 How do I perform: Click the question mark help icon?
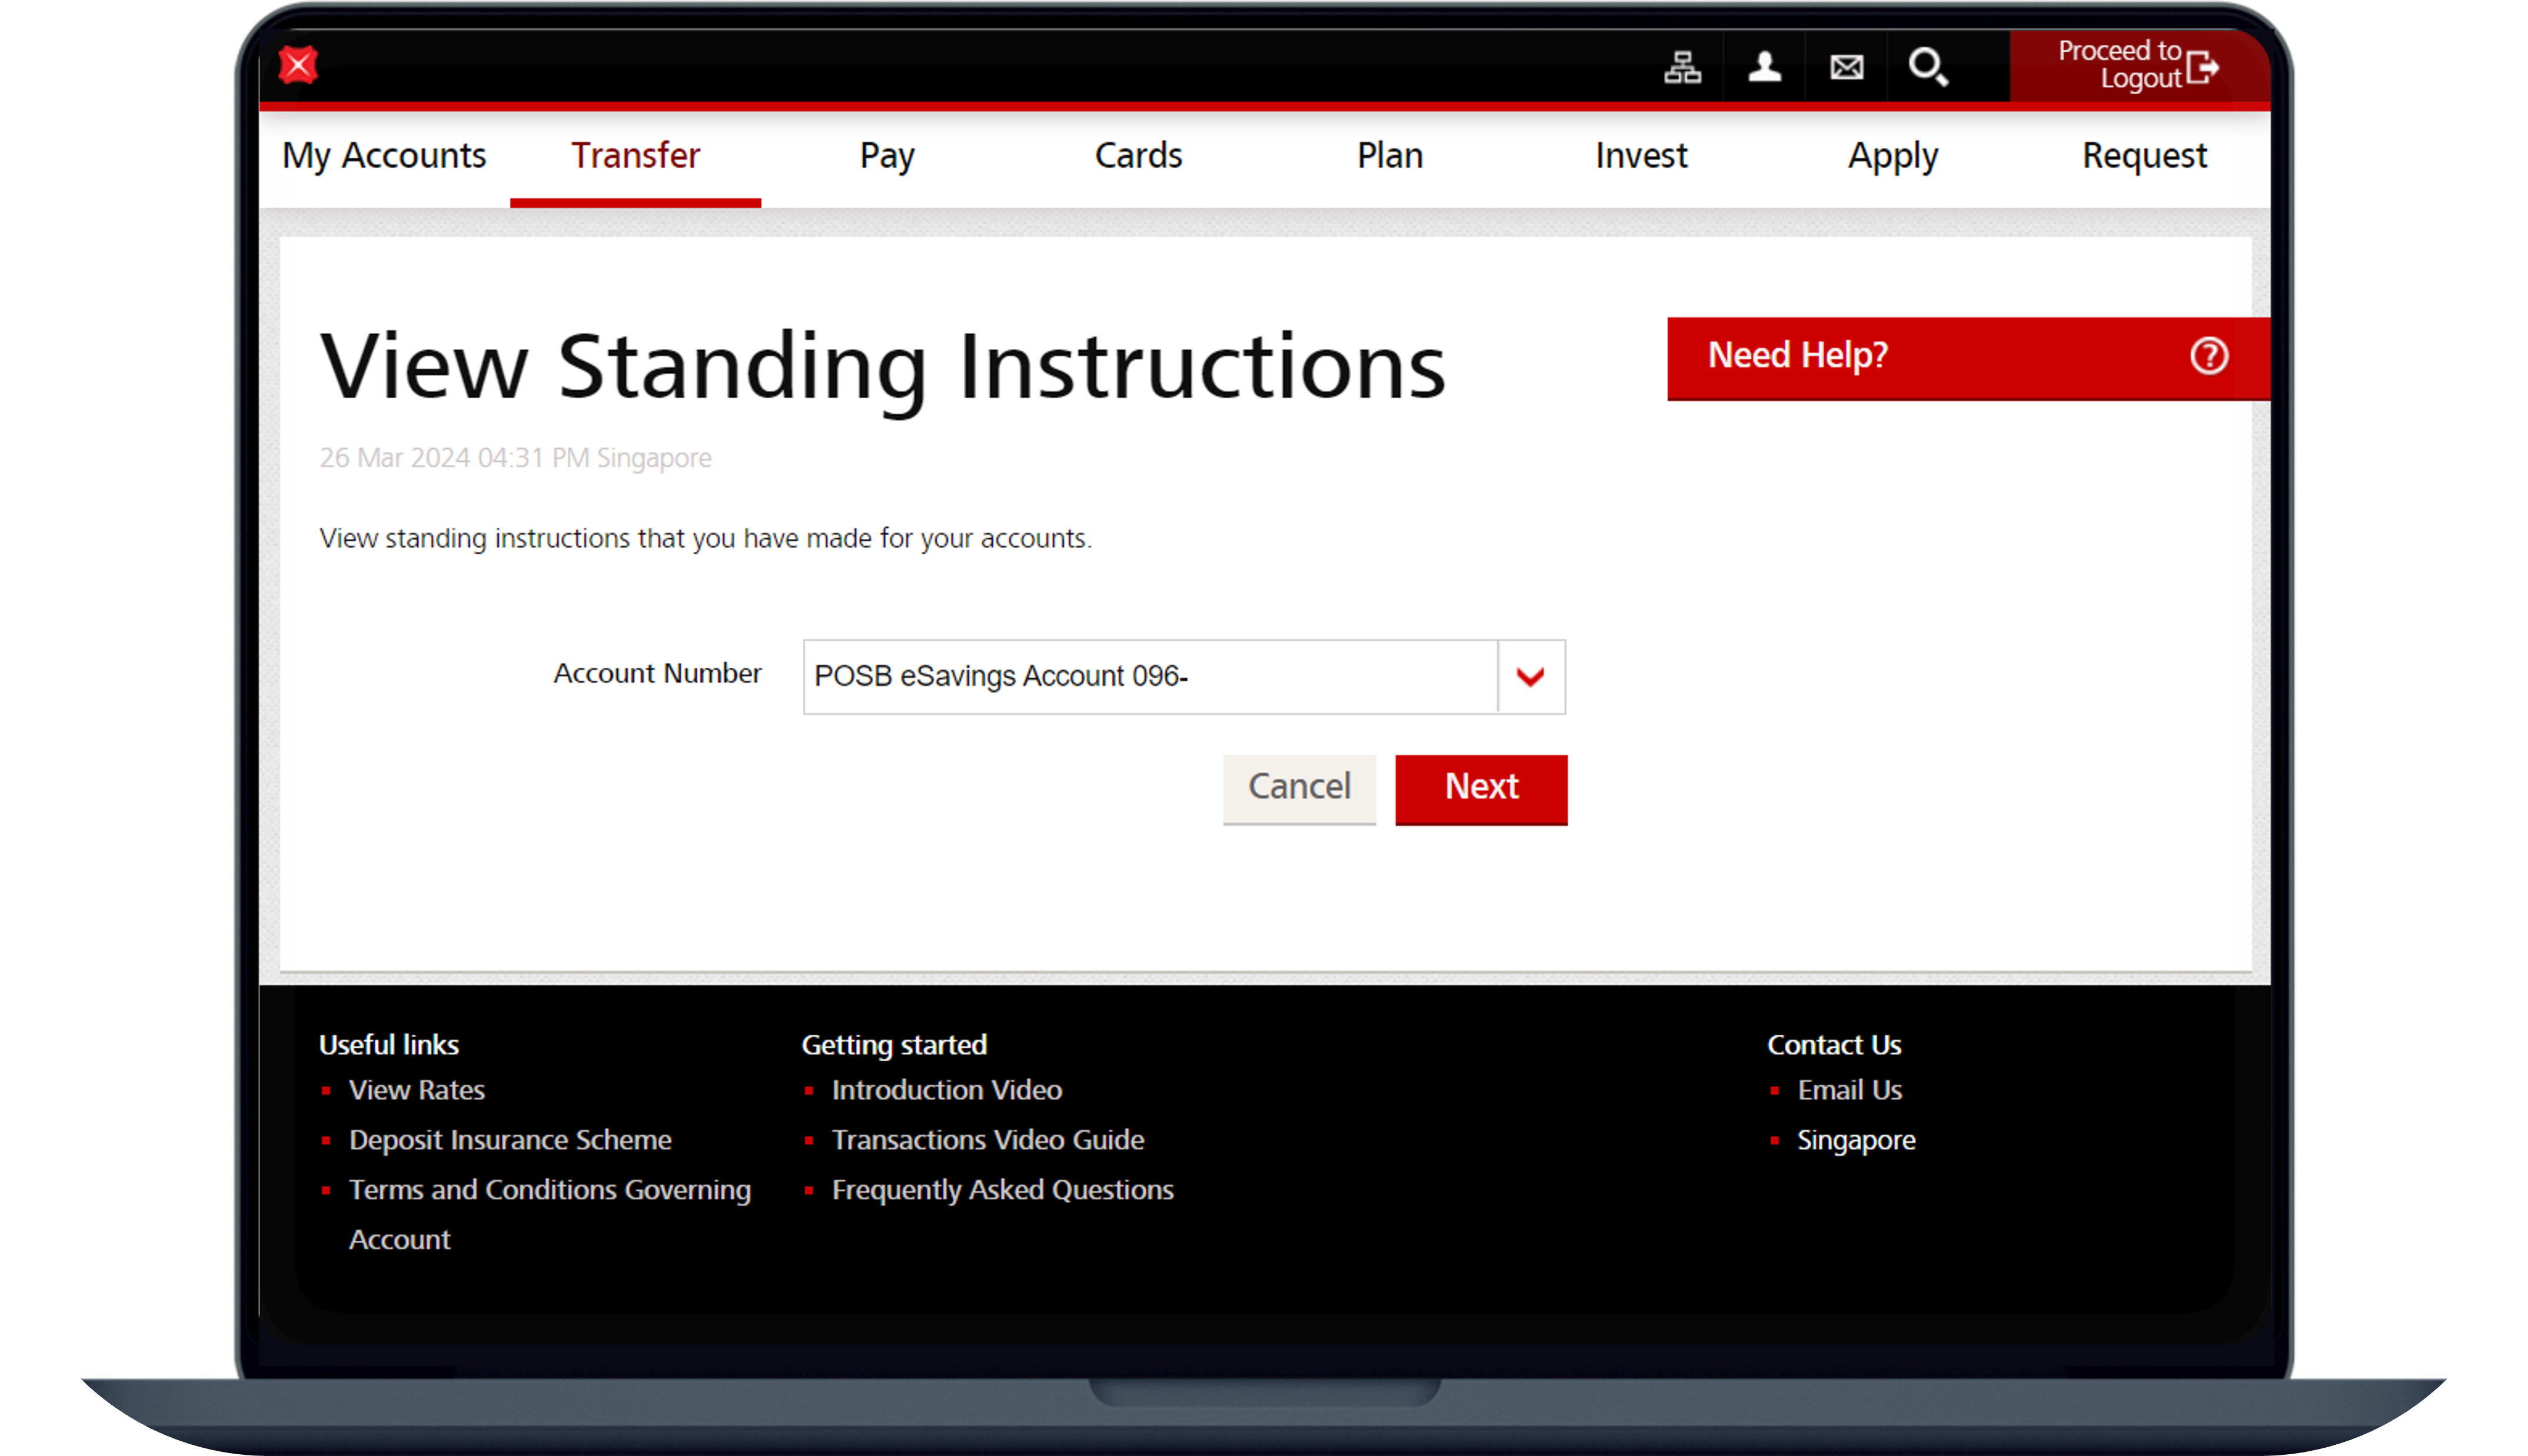click(2208, 355)
